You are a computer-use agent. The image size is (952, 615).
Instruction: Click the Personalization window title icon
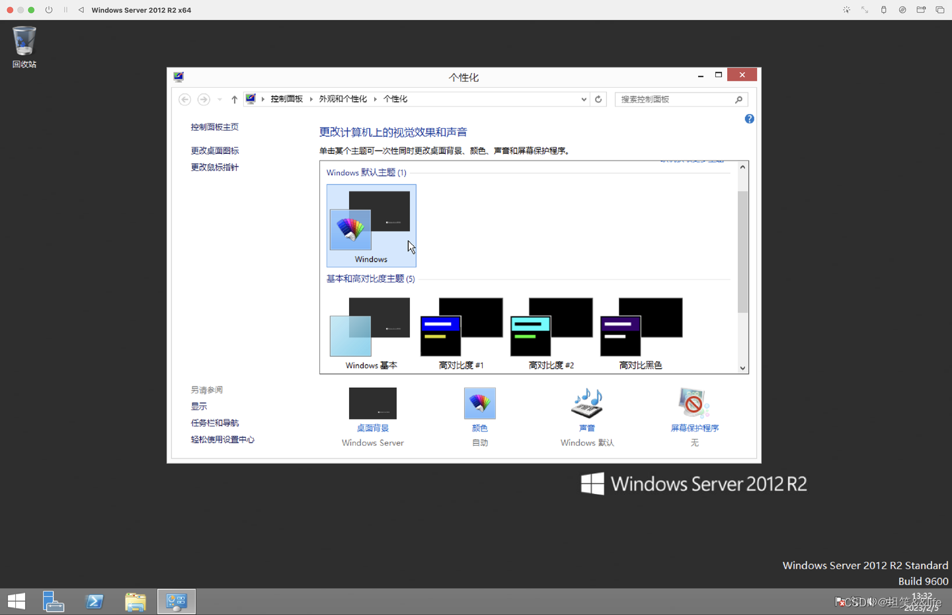[x=178, y=77]
